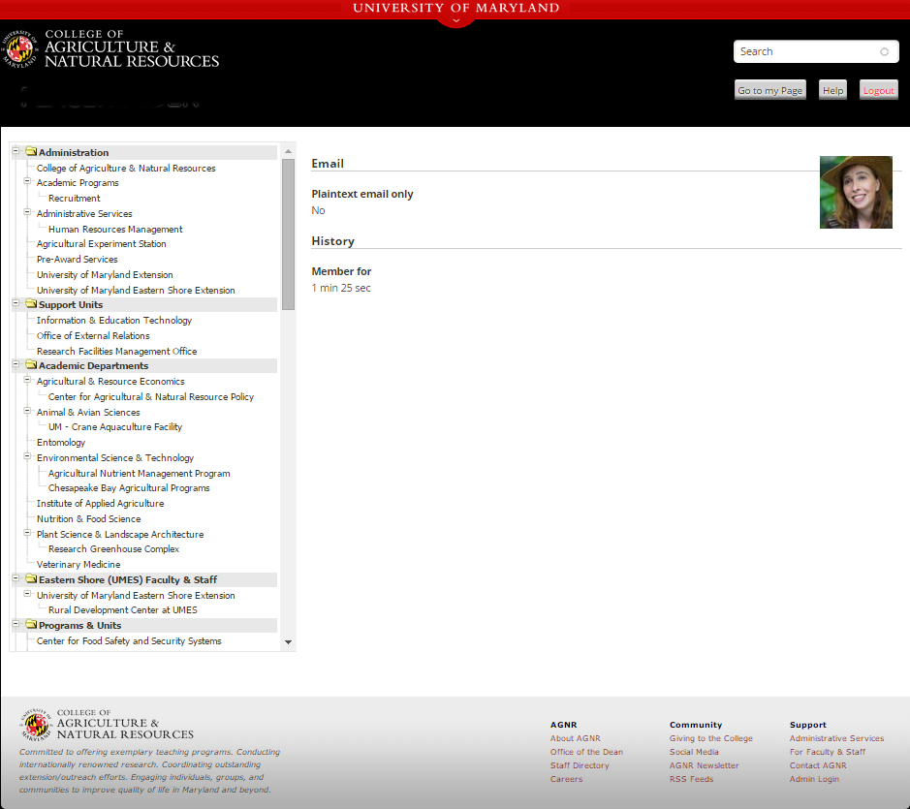Click the Support Units folder icon
The height and width of the screenshot is (809, 910).
click(x=31, y=304)
